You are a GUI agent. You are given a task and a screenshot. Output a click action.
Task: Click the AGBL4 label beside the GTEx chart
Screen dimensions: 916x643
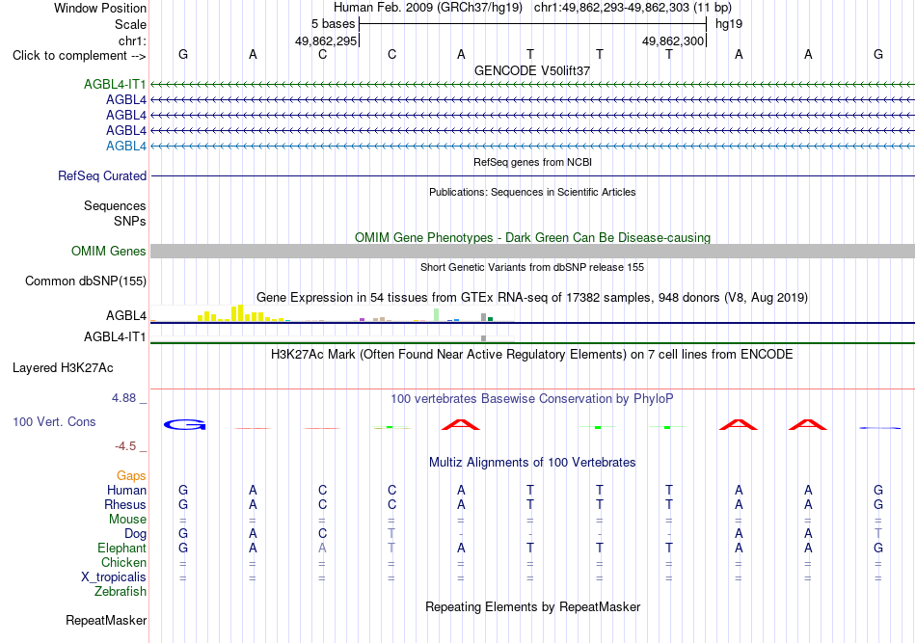click(x=126, y=316)
